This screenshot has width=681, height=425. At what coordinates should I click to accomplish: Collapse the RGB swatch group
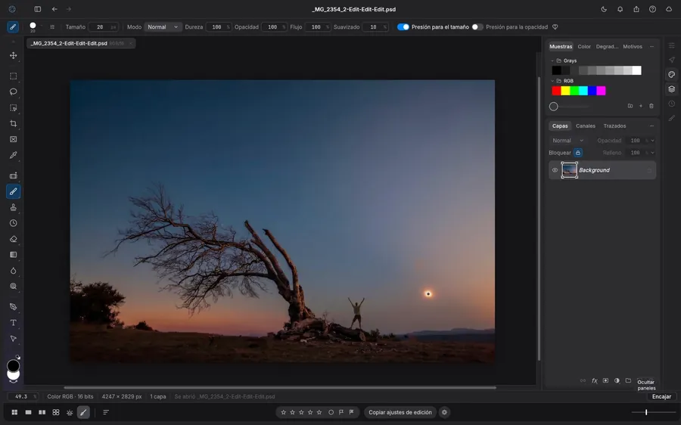click(x=552, y=81)
